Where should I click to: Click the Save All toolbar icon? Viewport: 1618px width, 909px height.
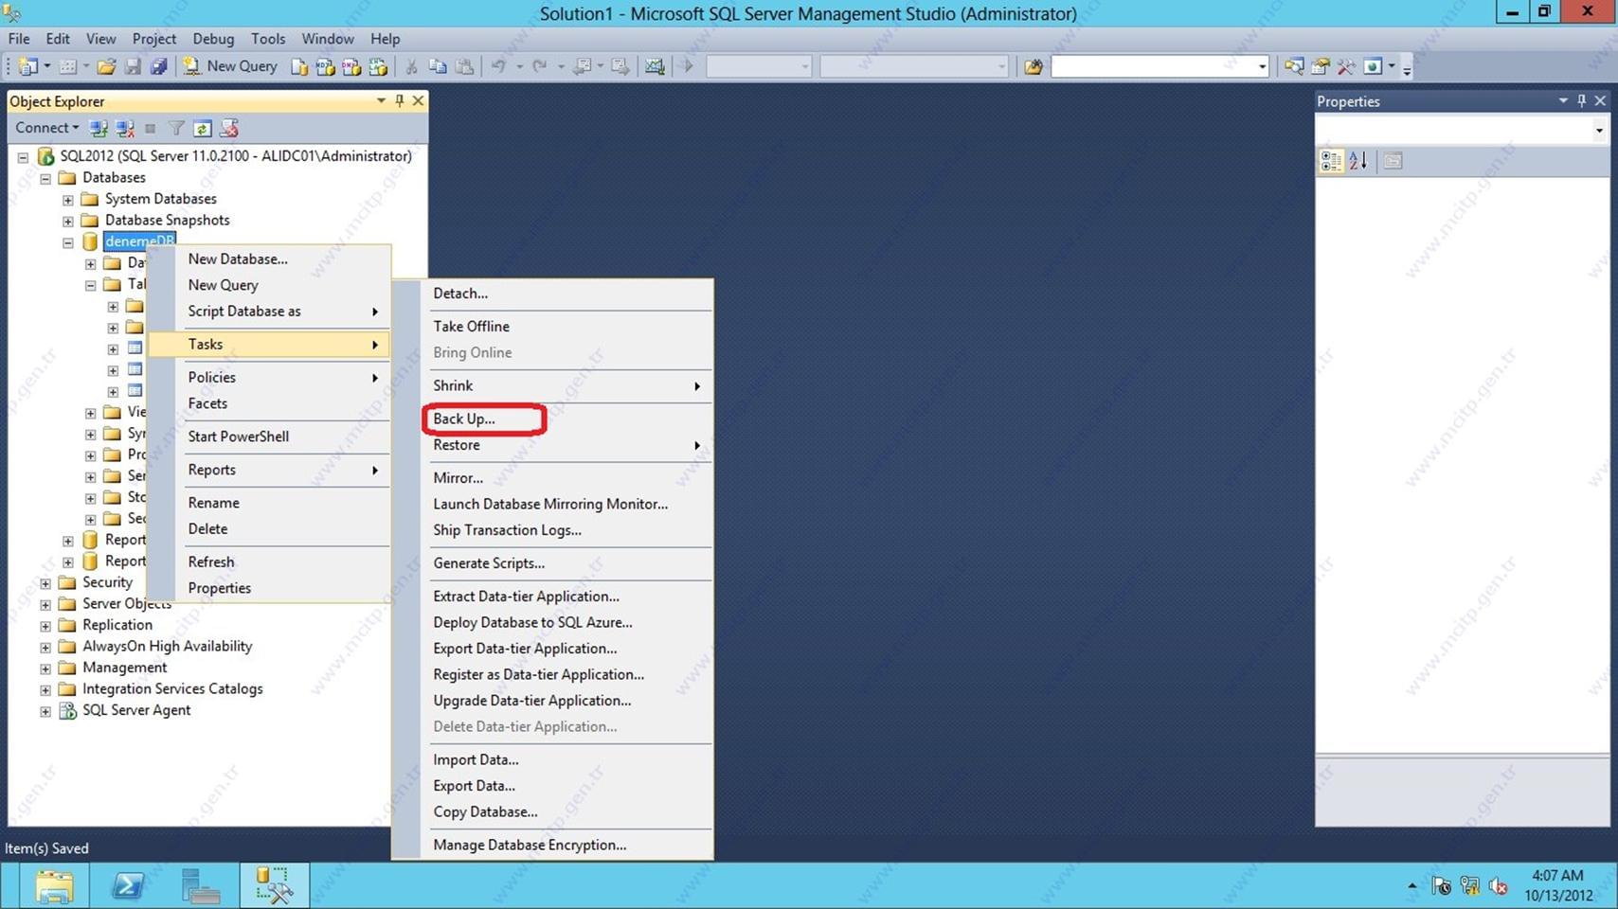coord(158,66)
